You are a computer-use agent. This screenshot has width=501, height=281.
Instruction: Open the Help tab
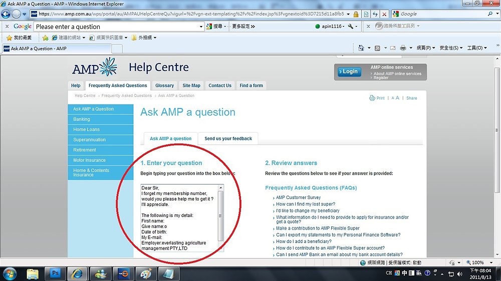point(76,85)
